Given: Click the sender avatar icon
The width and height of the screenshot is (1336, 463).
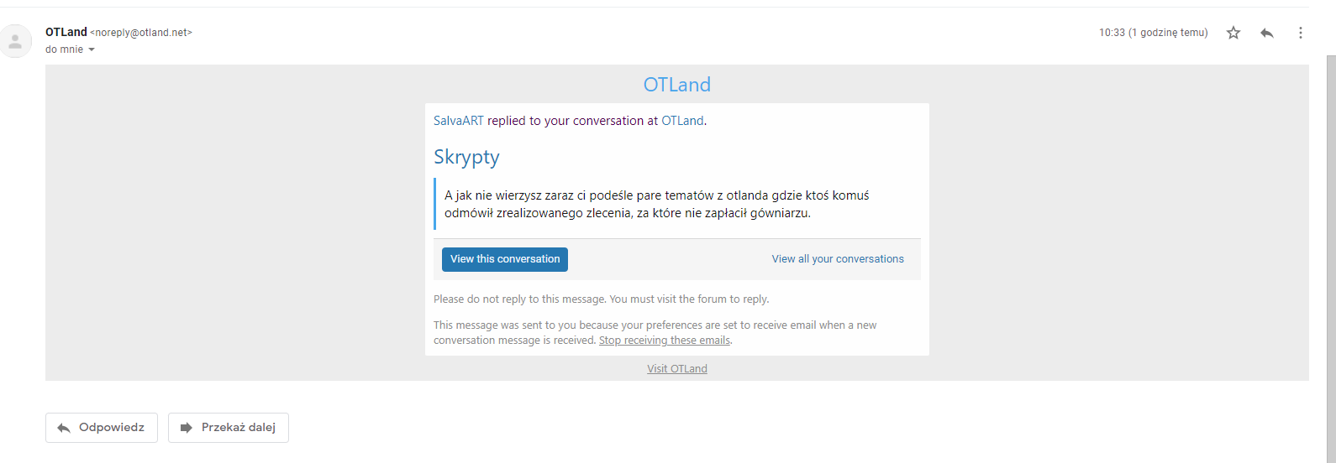Looking at the screenshot, I should pos(15,41).
